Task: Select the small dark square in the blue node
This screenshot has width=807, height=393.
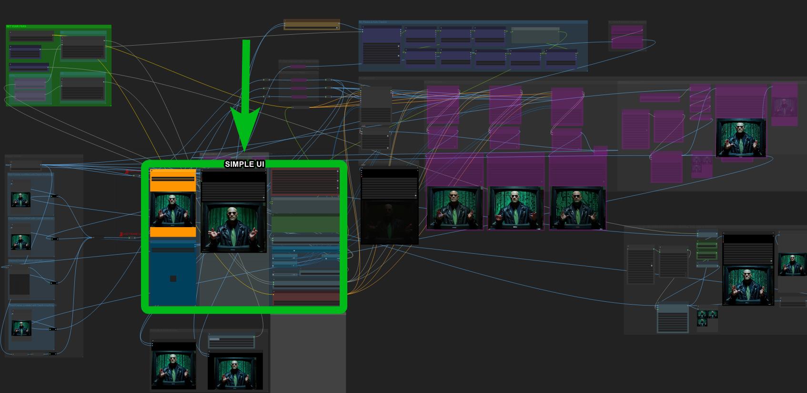Action: (x=173, y=278)
